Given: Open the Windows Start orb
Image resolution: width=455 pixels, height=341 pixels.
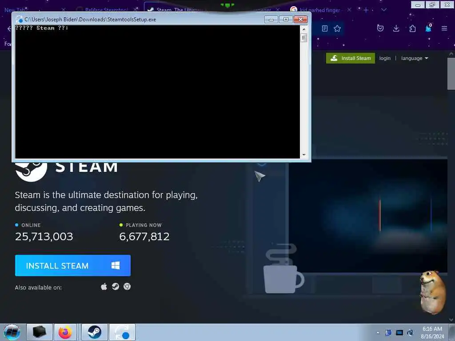Looking at the screenshot, I should pyautogui.click(x=12, y=332).
